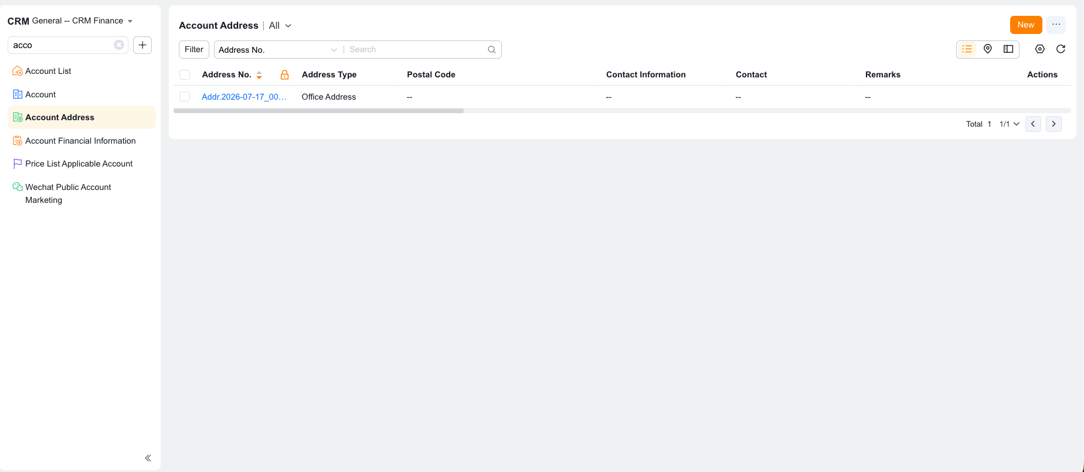This screenshot has height=472, width=1084.
Task: Open the All view filter dropdown
Action: pos(280,26)
